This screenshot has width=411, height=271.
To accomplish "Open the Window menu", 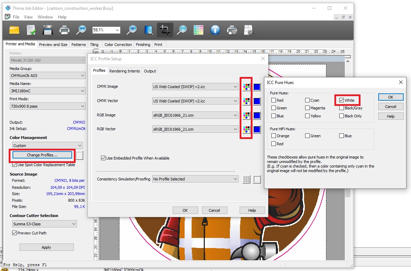I will (x=45, y=17).
